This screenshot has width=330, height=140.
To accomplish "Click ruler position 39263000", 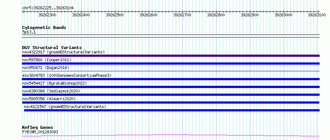I will 284,15.
